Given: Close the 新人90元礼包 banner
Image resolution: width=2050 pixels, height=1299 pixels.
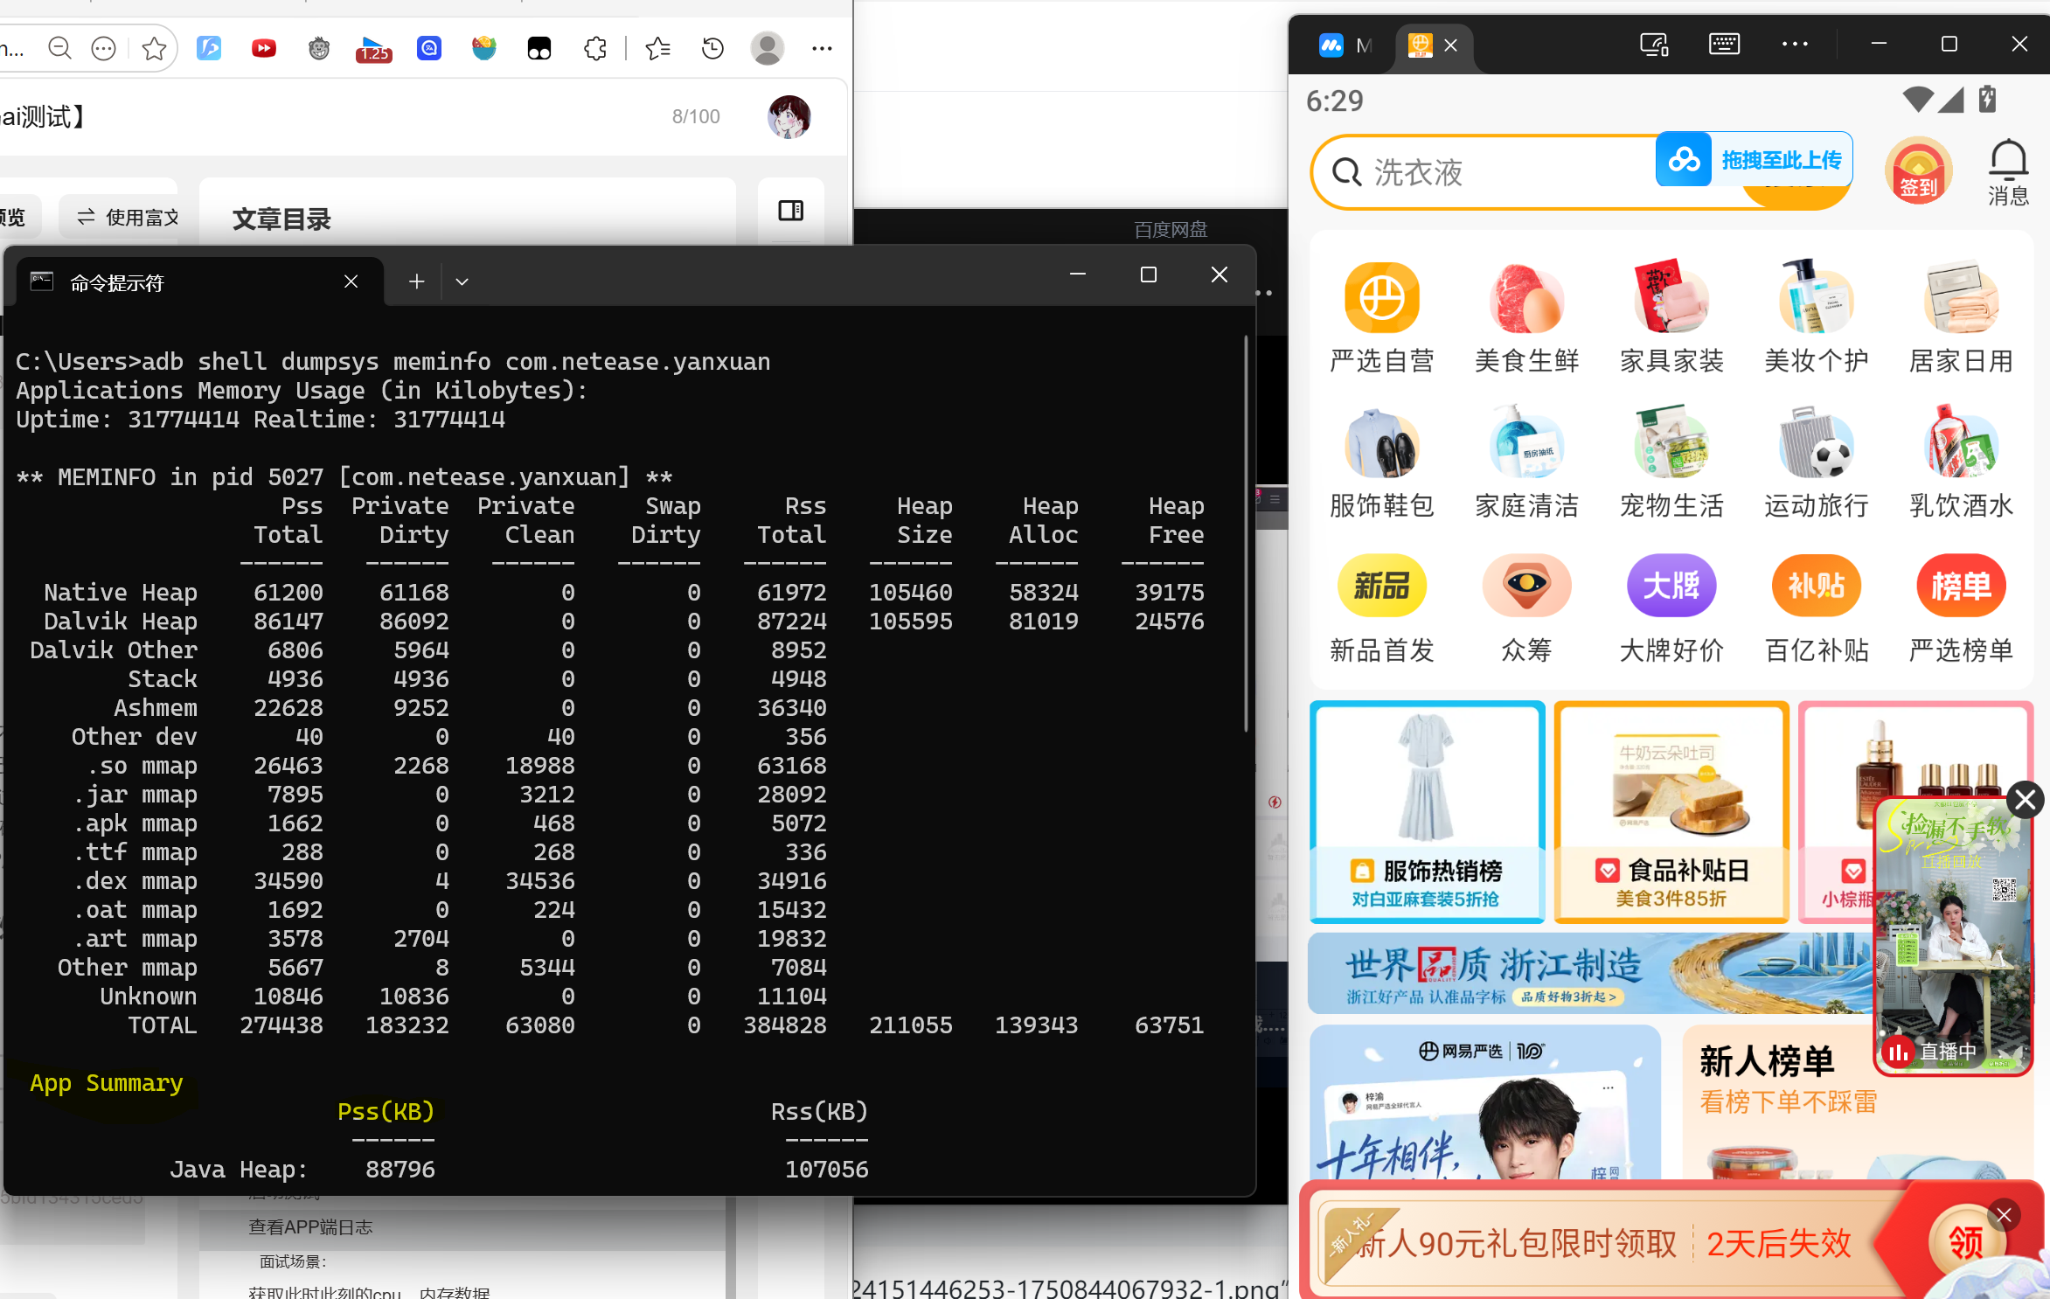Looking at the screenshot, I should click(2004, 1214).
